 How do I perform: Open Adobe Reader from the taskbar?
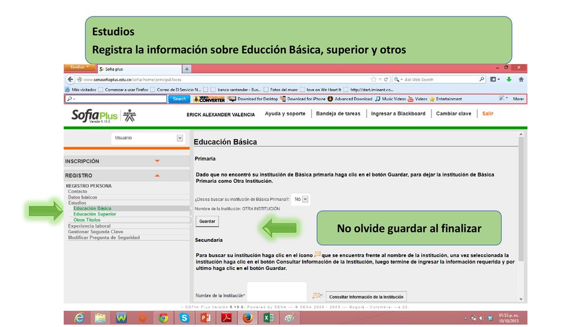tap(226, 318)
